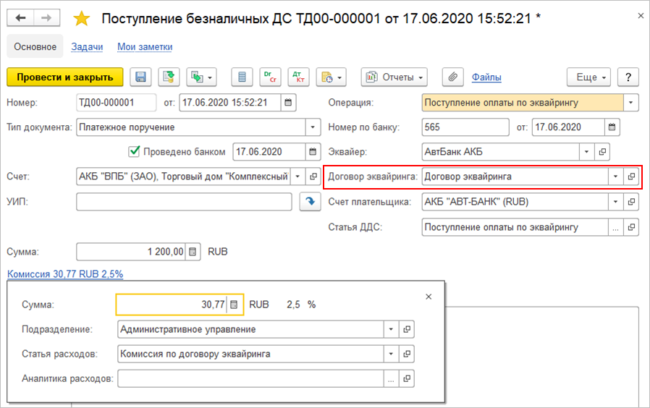Close the commission popup panel
Viewport: 650px width, 408px height.
(x=429, y=297)
